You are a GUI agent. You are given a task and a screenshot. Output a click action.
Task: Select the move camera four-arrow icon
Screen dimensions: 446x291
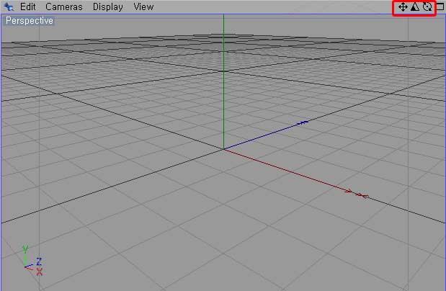403,6
